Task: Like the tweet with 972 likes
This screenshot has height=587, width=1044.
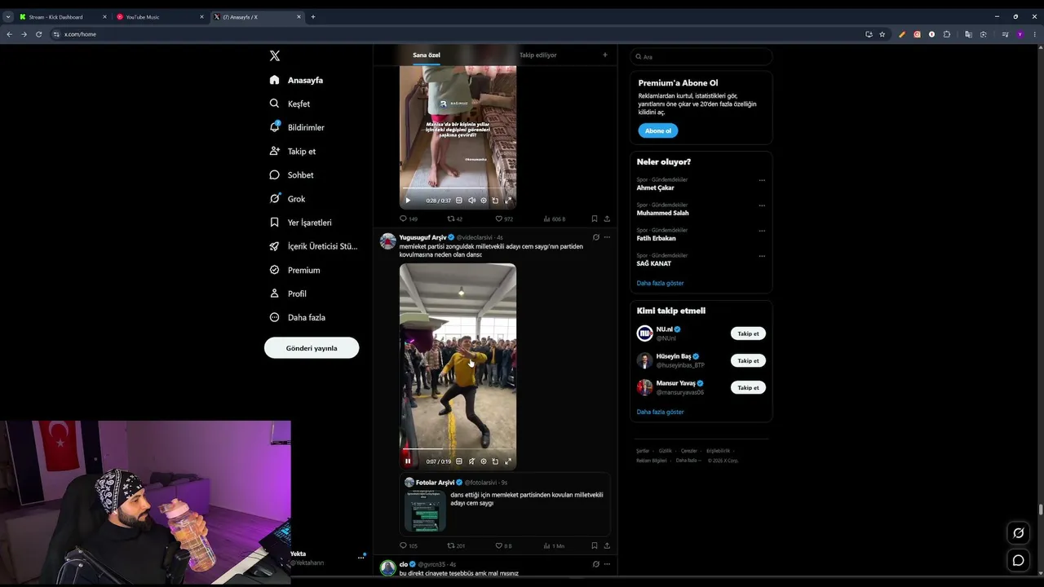Action: (x=504, y=218)
